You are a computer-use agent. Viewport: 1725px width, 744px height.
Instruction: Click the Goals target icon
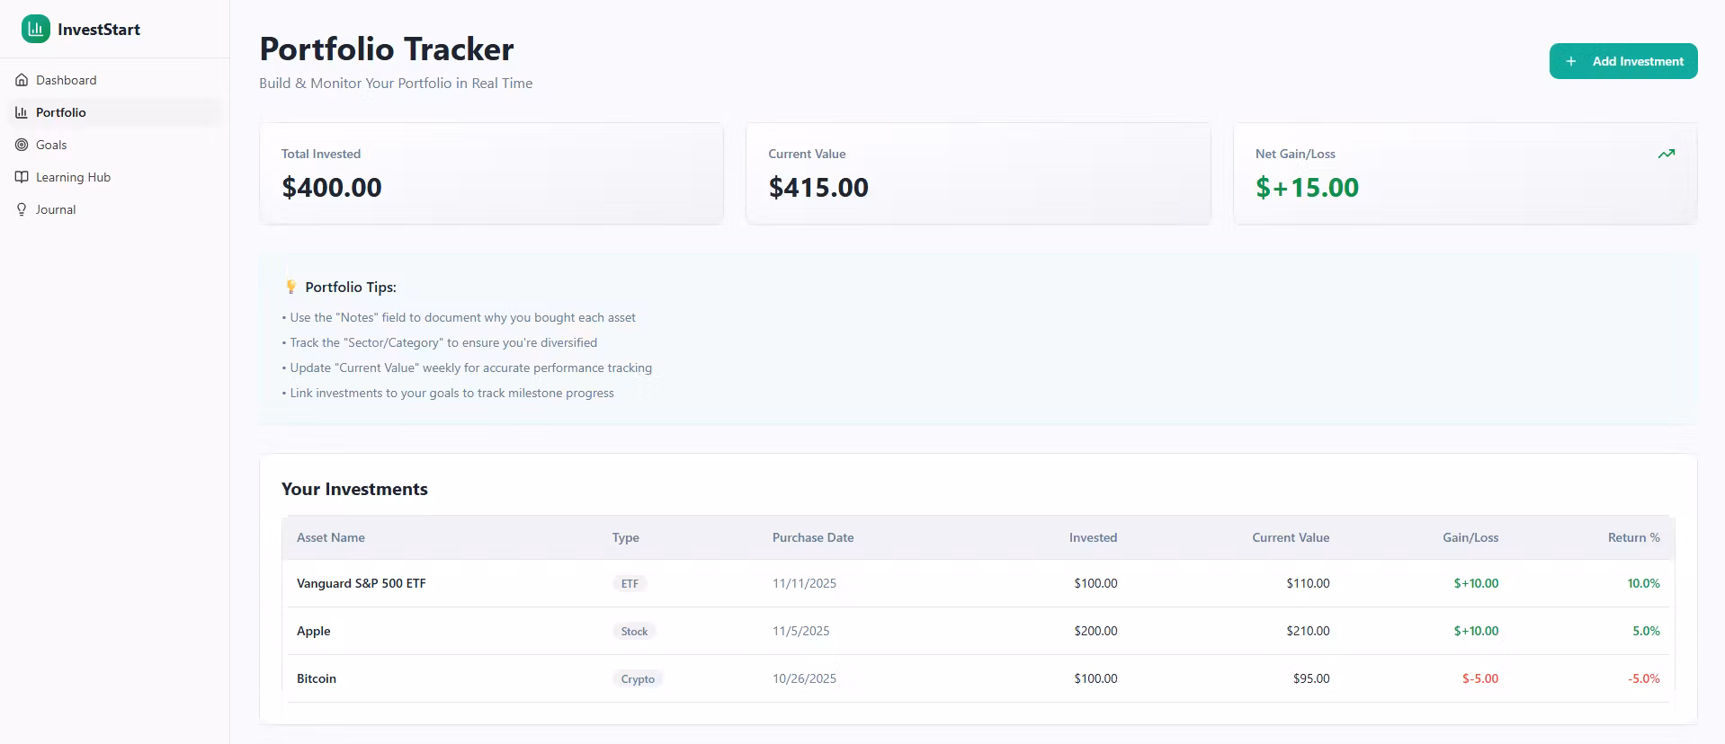[22, 145]
